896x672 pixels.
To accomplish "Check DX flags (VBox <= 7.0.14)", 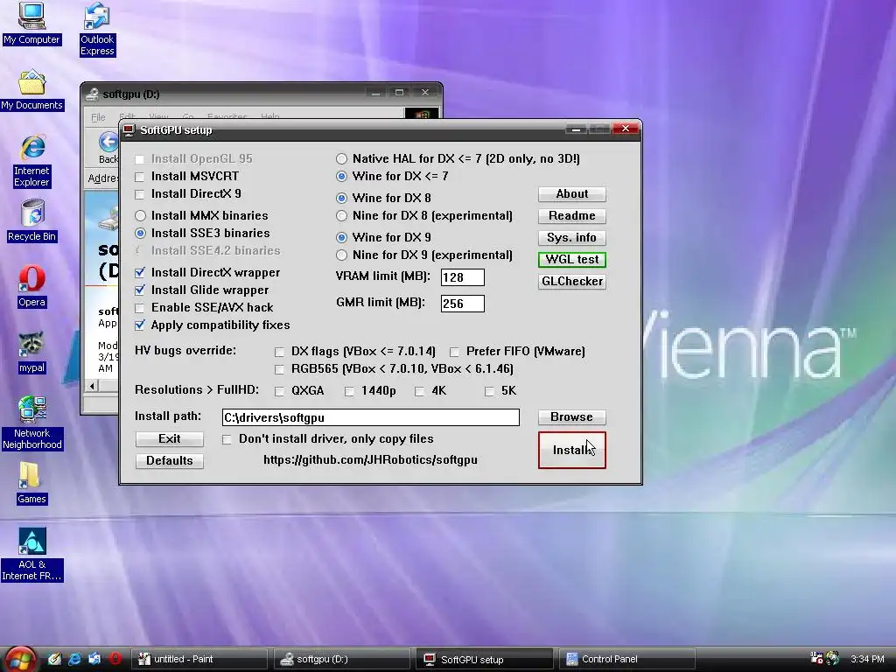I will tap(279, 352).
